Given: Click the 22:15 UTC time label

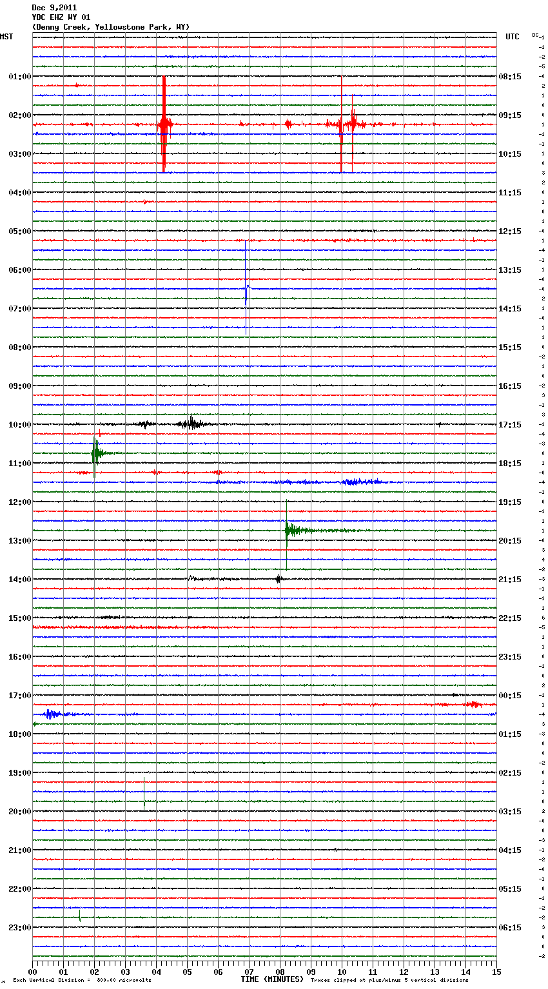Looking at the screenshot, I should coord(510,618).
